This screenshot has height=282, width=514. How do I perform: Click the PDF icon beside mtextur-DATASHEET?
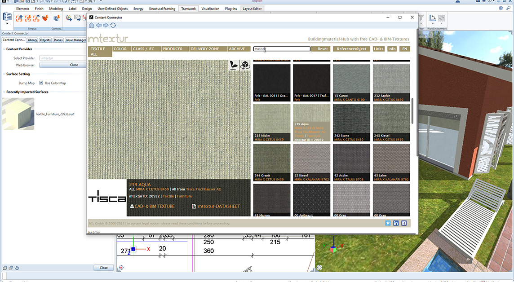click(194, 207)
